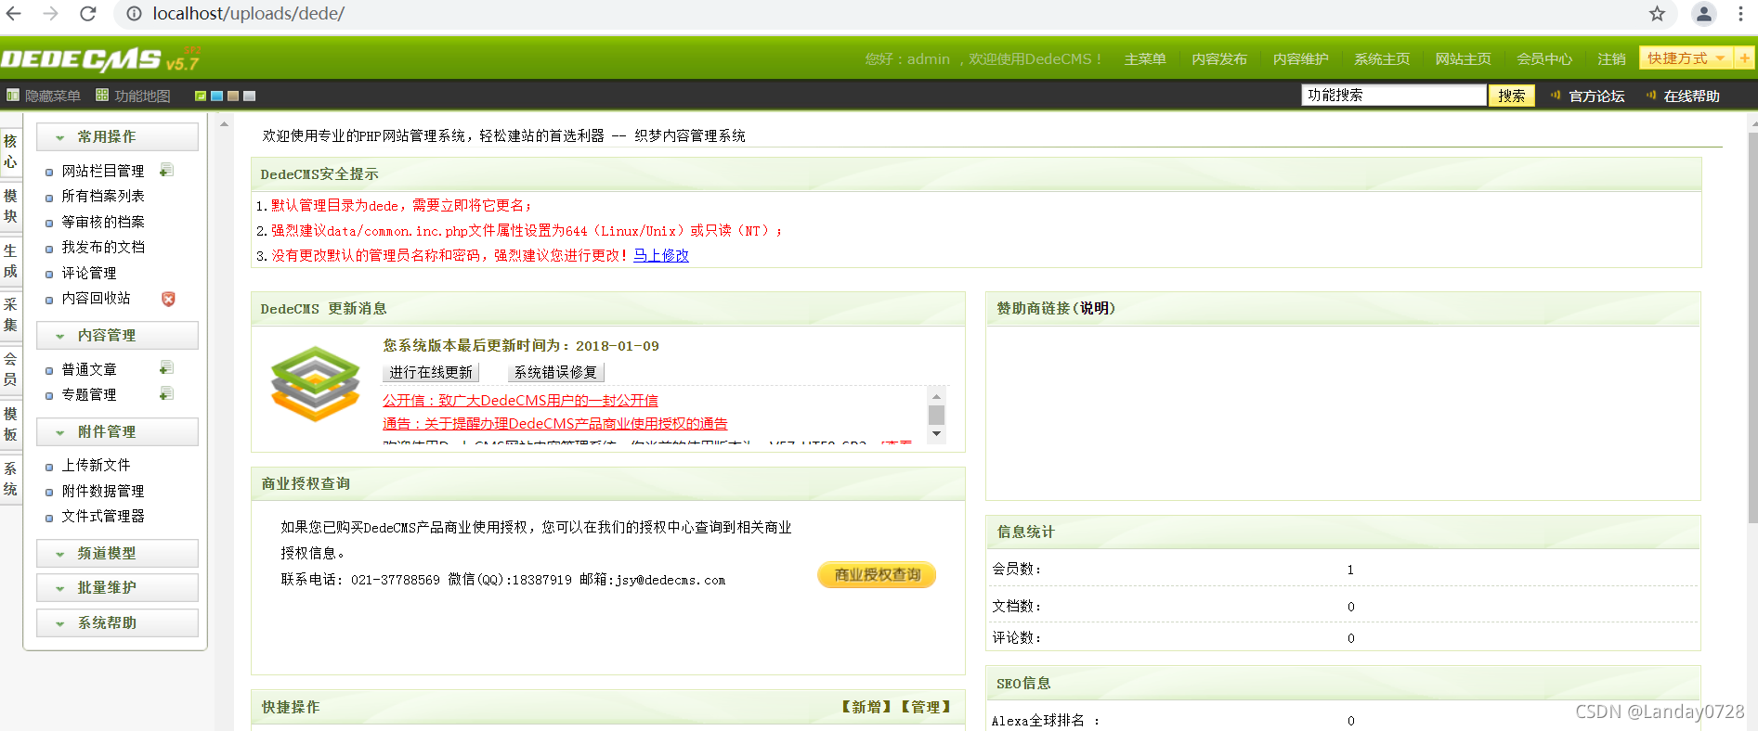Open the 在线帮助 link
Viewport: 1758px width, 731px height.
(x=1691, y=96)
